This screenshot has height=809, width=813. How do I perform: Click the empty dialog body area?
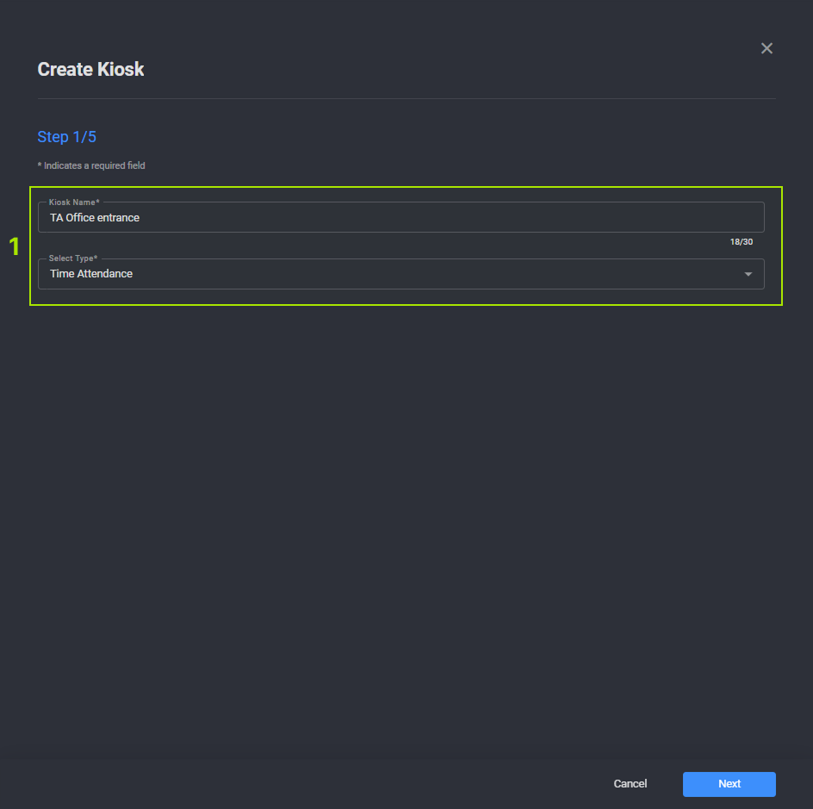(406, 517)
